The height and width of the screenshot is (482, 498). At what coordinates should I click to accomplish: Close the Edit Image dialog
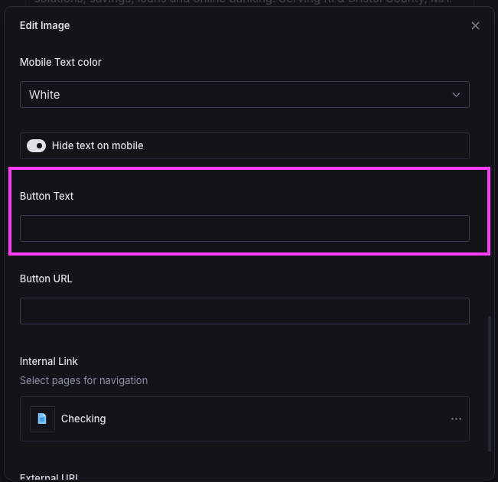(x=475, y=26)
